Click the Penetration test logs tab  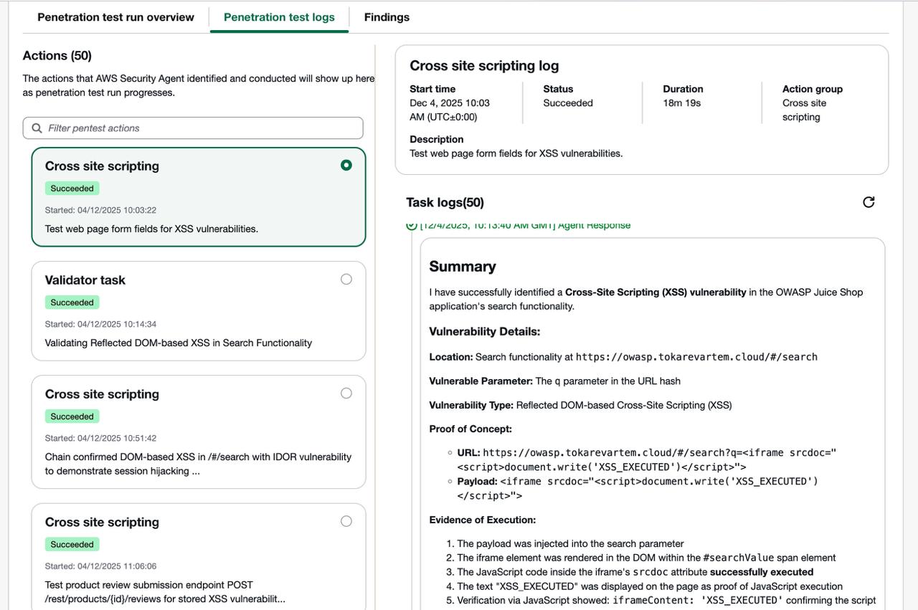click(279, 17)
